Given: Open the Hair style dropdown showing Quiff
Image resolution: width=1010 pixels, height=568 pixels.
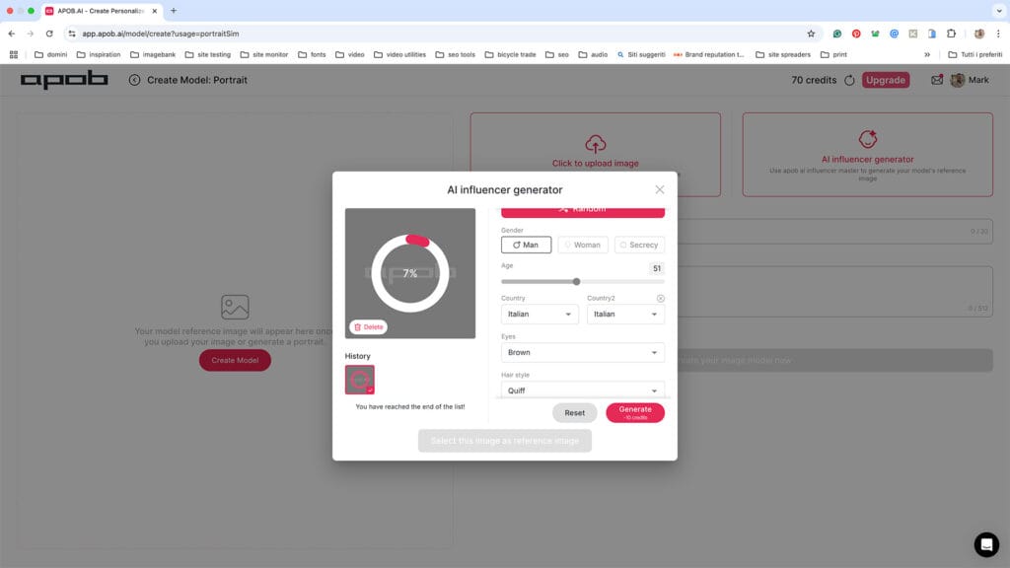Looking at the screenshot, I should (582, 390).
